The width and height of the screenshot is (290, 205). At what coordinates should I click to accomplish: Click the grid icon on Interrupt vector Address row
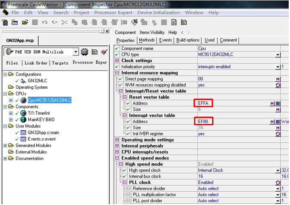coord(278,122)
